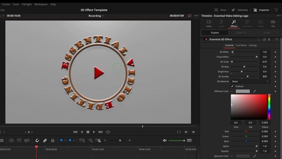Switch to the effect Settings tab
The image size is (282, 159).
point(252,45)
